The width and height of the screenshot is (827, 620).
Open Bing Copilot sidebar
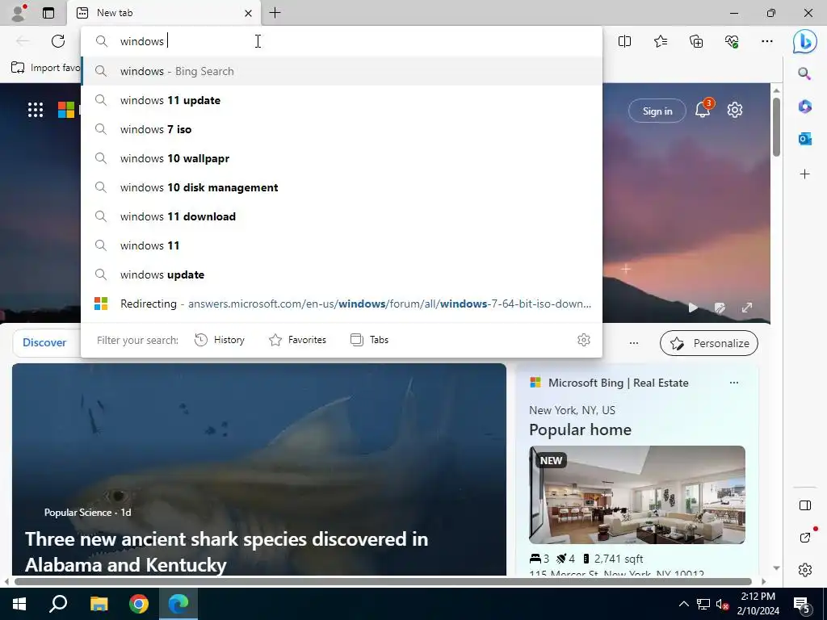point(805,41)
